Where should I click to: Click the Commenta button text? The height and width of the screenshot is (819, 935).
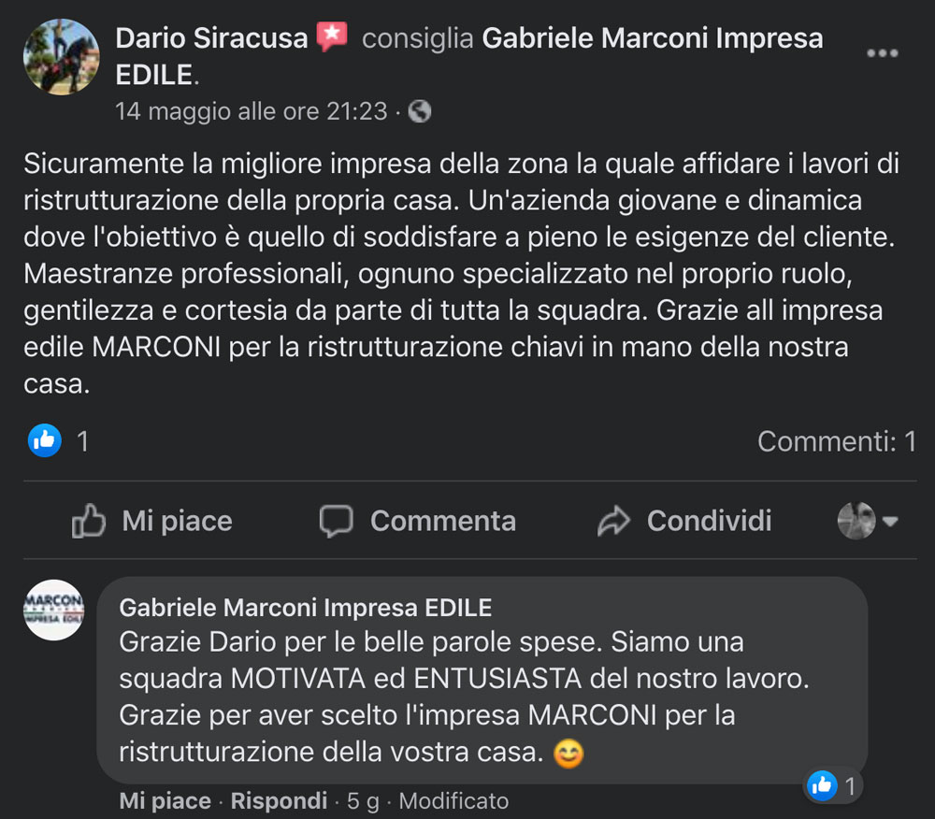(x=442, y=521)
